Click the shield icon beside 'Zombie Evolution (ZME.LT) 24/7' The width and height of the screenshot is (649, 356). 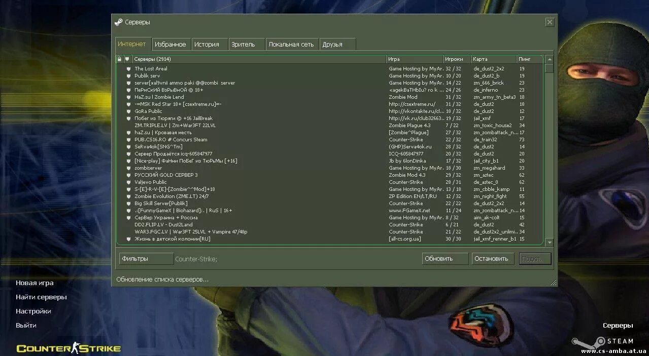pos(128,196)
